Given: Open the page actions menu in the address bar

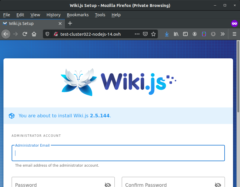Looking at the screenshot, I should point(137,34).
